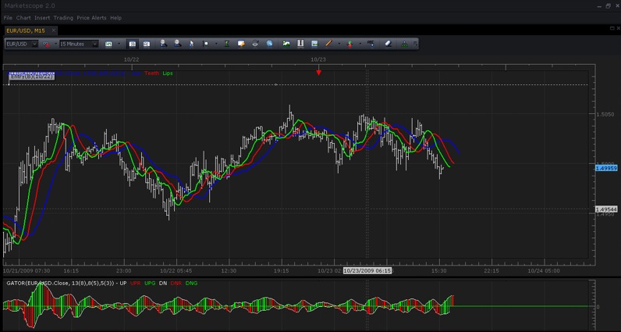Click the Entry (S) 10/22 order label
The height and width of the screenshot is (332, 621).
pos(32,77)
